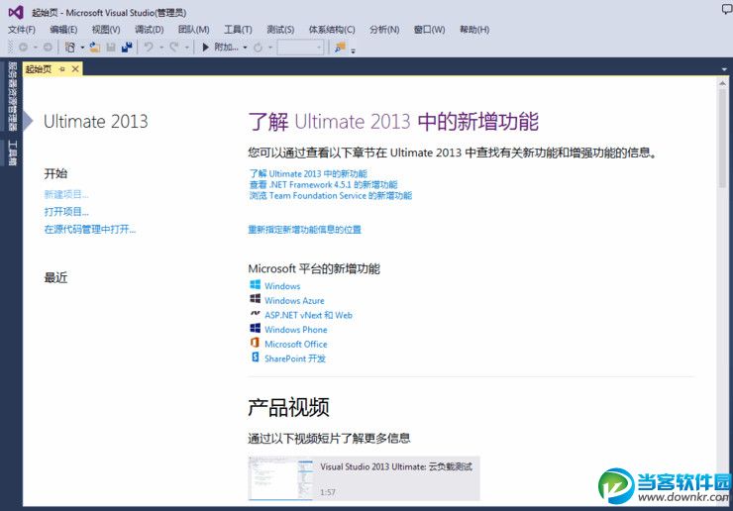Screen dimensions: 733x511
Task: Click 重新指定新增功能信息的位置 link
Action: tap(305, 229)
